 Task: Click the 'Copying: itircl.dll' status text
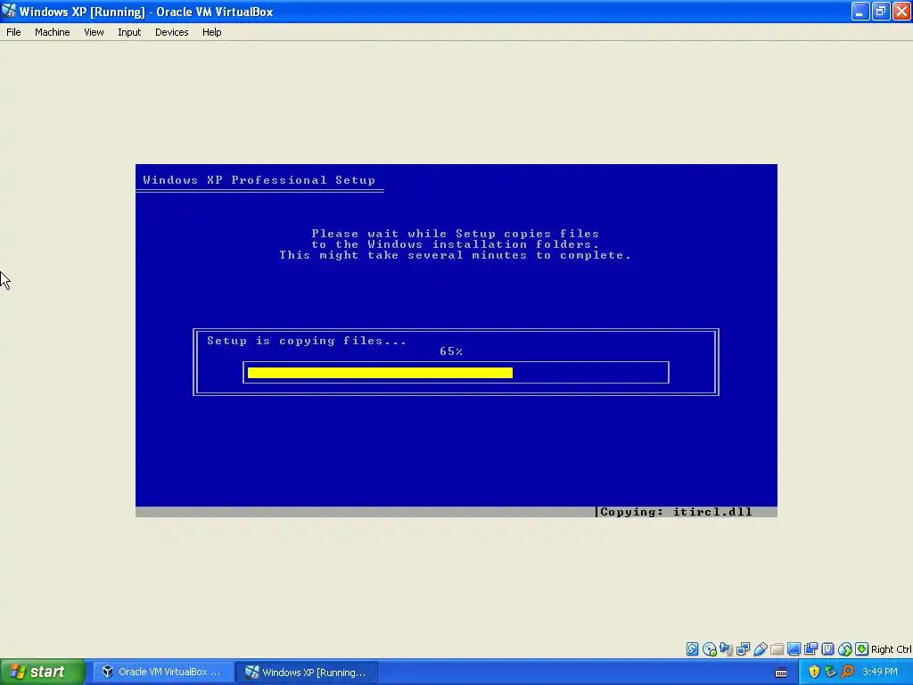676,512
